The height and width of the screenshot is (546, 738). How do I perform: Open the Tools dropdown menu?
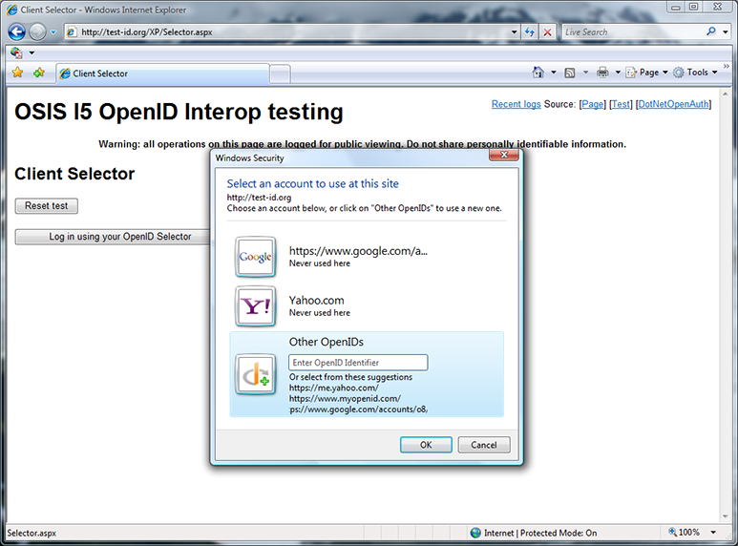(x=697, y=73)
